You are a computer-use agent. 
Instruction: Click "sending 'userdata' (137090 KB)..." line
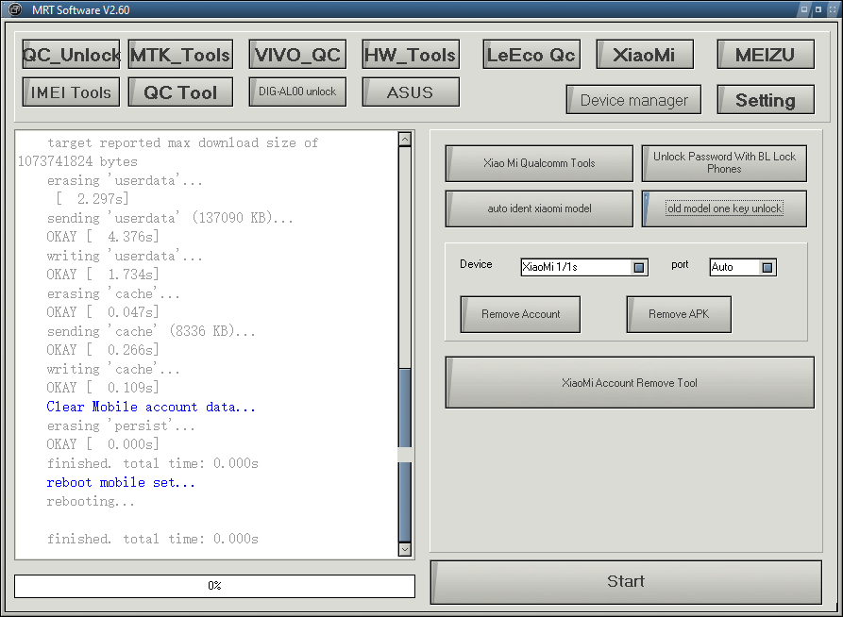(170, 218)
